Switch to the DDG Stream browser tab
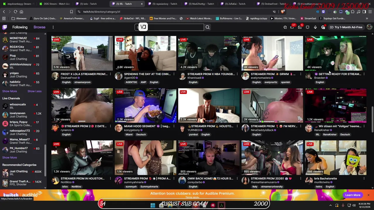 (x=55, y=4)
